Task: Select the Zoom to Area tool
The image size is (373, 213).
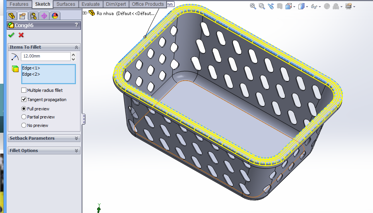Action: [262, 6]
